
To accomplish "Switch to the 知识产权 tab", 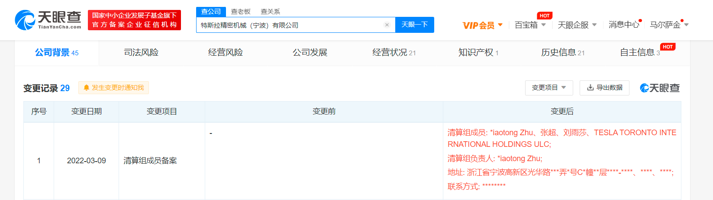I will (x=478, y=53).
